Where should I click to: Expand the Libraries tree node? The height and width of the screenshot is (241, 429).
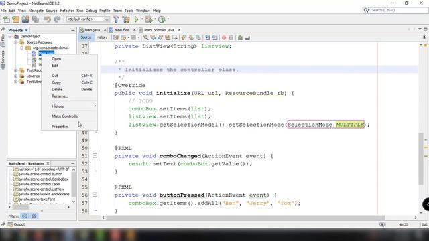pos(16,76)
